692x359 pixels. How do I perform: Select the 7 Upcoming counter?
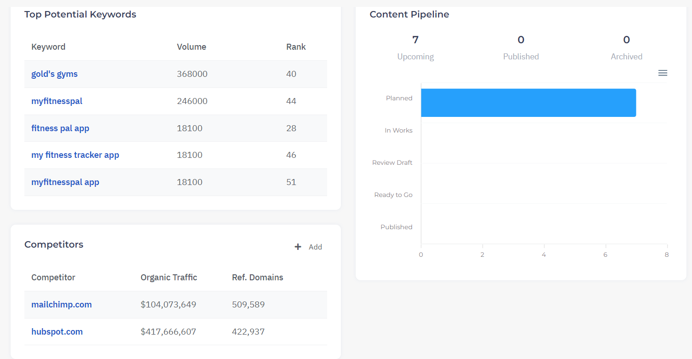(x=415, y=48)
